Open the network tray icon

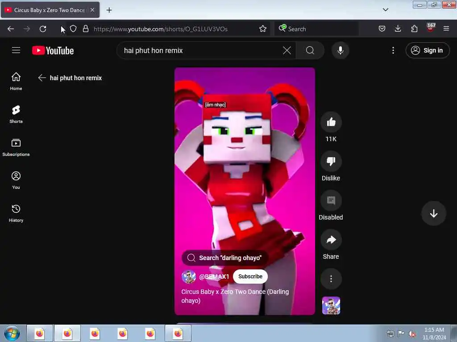click(x=390, y=334)
